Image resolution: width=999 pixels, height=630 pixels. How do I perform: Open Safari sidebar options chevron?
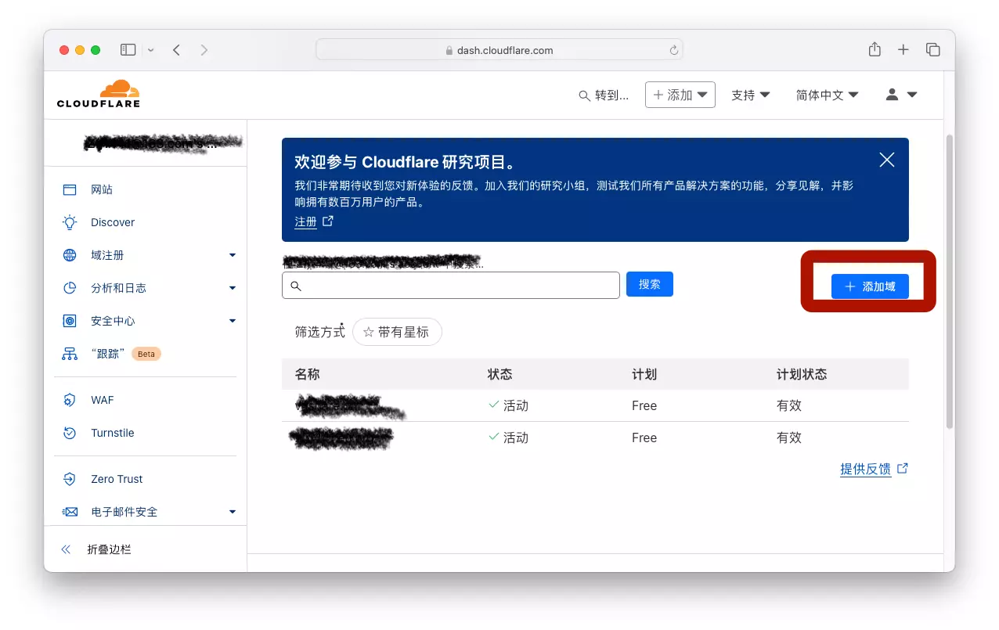pyautogui.click(x=150, y=50)
